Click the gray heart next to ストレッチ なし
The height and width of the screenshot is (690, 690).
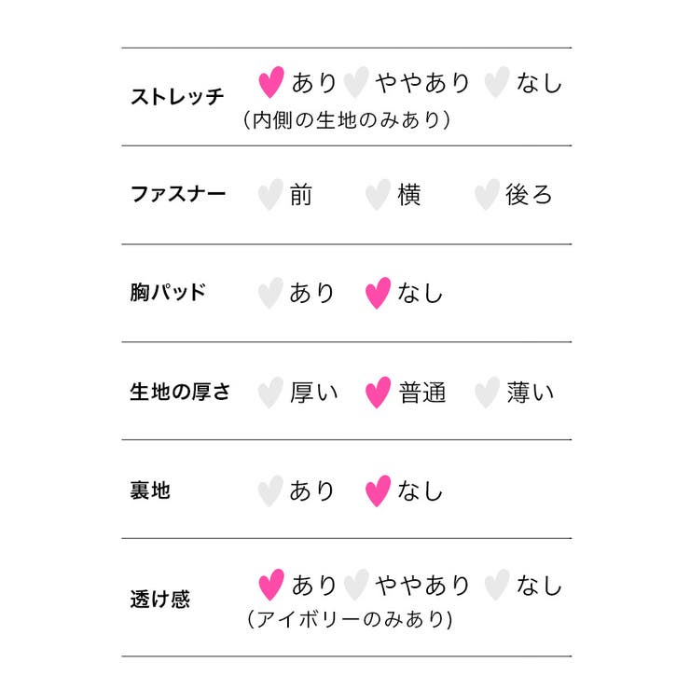coord(497,82)
